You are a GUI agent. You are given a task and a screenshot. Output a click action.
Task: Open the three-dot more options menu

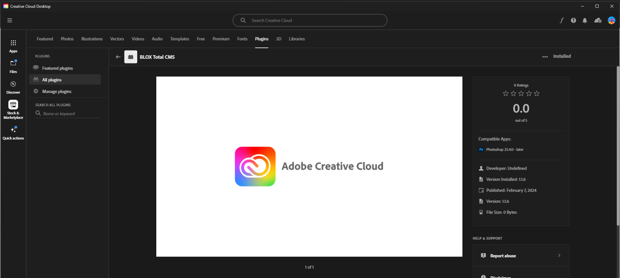click(545, 57)
